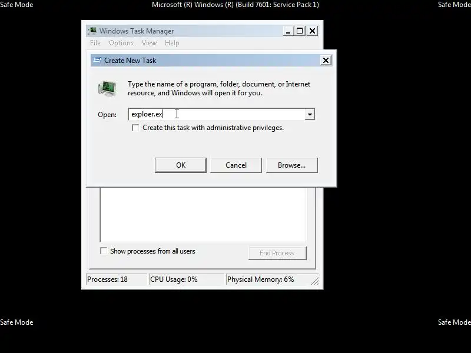Click Cancel in Create New Task
471x353 pixels.
(236, 165)
